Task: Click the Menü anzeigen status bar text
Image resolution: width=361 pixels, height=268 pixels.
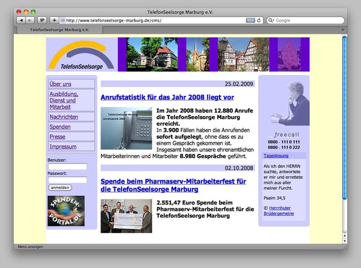Action: pos(30,246)
